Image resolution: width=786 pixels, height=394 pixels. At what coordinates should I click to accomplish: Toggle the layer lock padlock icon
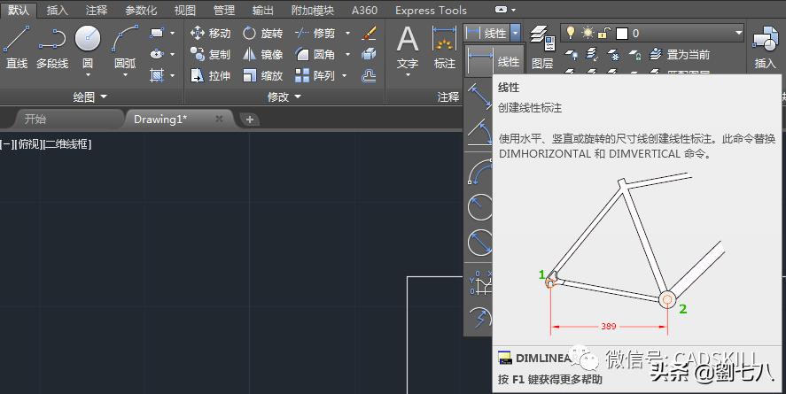tap(604, 33)
